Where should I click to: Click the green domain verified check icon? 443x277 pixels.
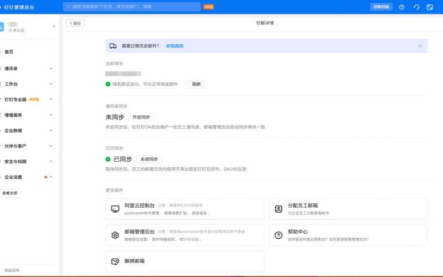108,84
